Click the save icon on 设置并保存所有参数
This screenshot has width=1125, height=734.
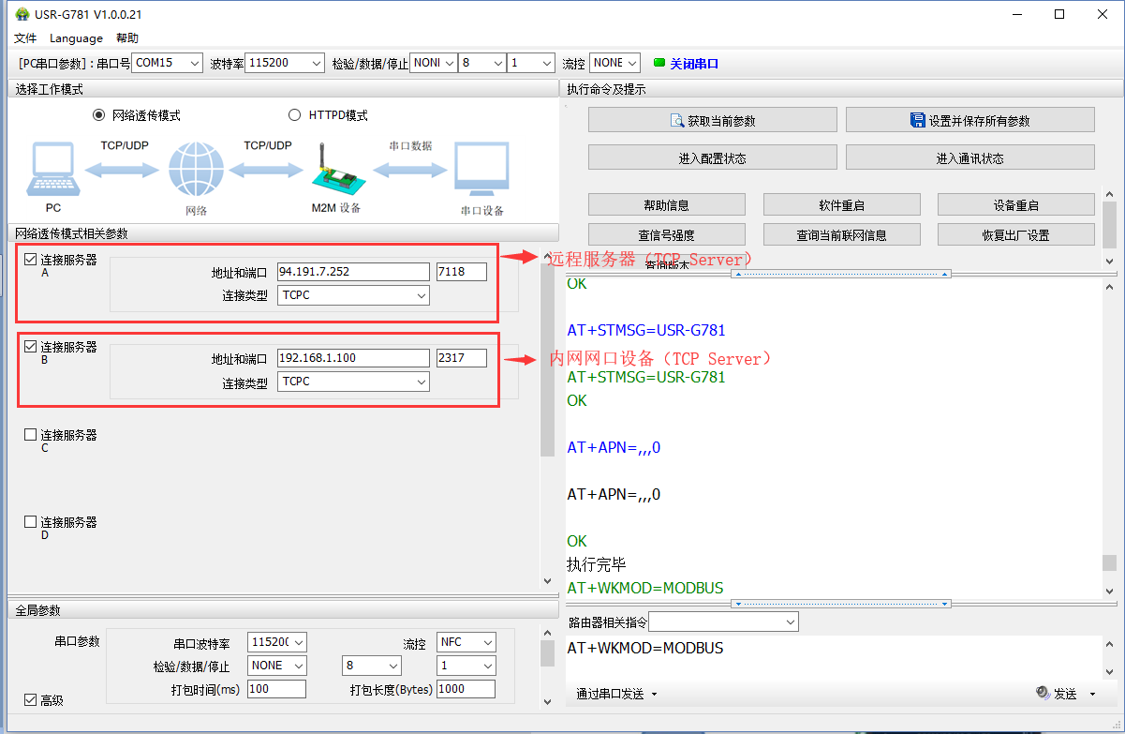918,121
